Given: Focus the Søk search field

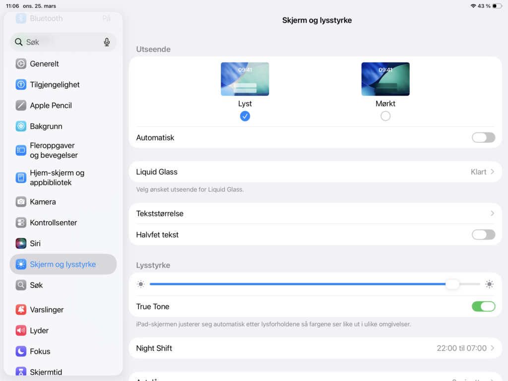Looking at the screenshot, I should (x=63, y=42).
